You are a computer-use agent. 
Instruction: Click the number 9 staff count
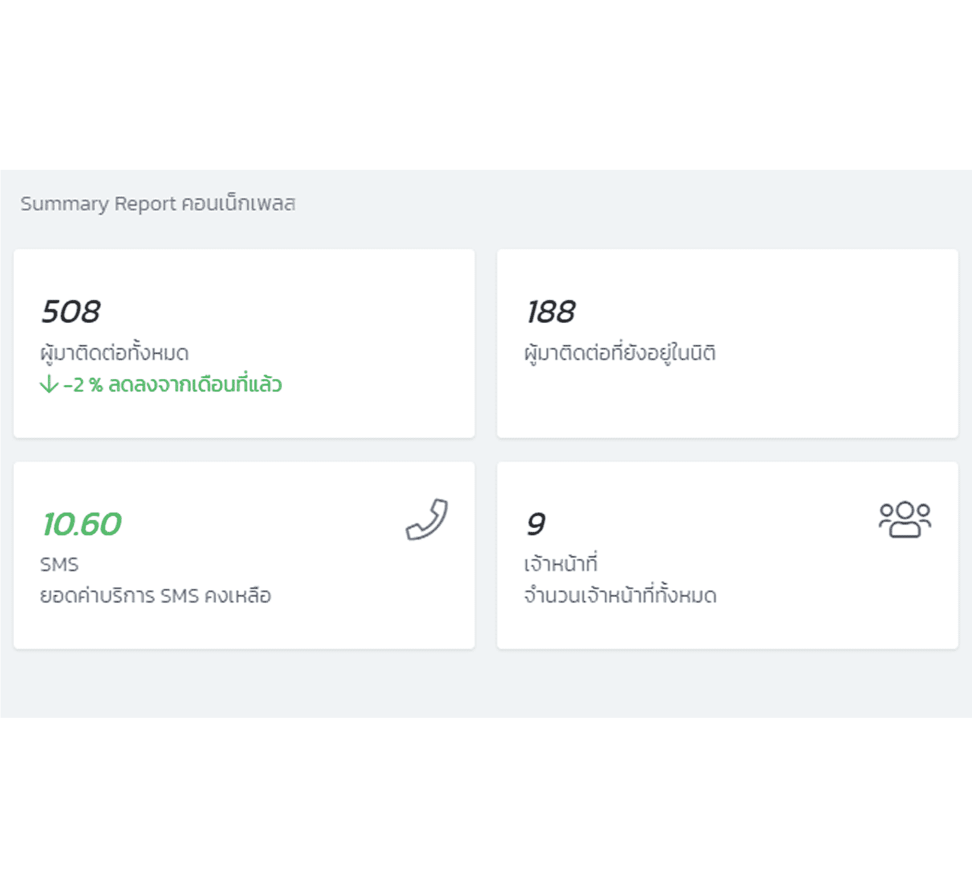click(536, 523)
